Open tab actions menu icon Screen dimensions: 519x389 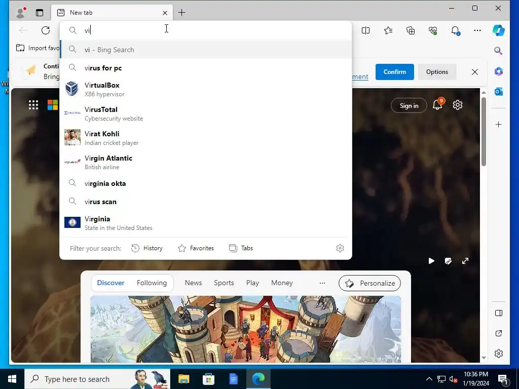click(40, 13)
